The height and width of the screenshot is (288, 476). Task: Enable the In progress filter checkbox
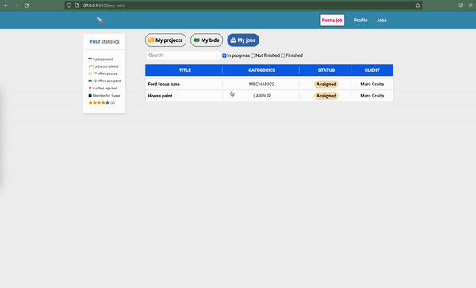click(x=225, y=55)
